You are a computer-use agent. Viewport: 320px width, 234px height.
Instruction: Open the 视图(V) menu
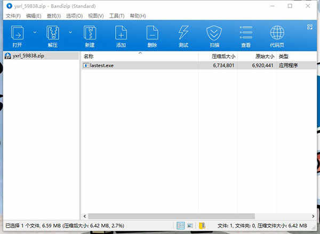[96, 15]
